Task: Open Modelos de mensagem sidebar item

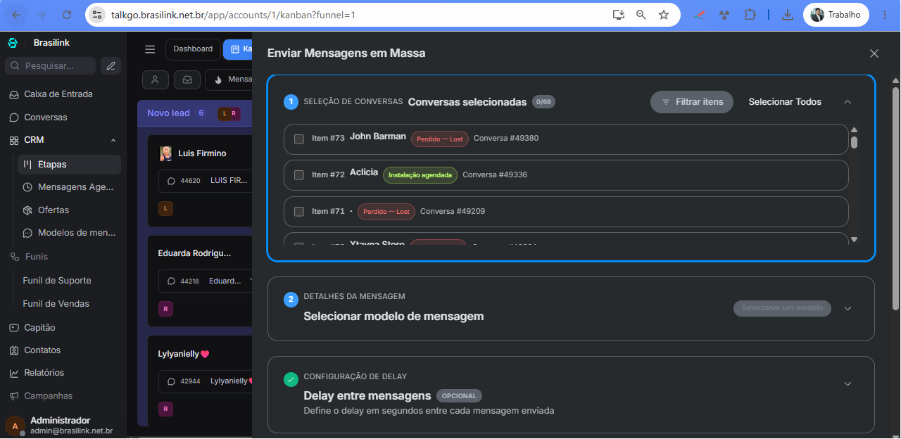Action: [x=69, y=233]
